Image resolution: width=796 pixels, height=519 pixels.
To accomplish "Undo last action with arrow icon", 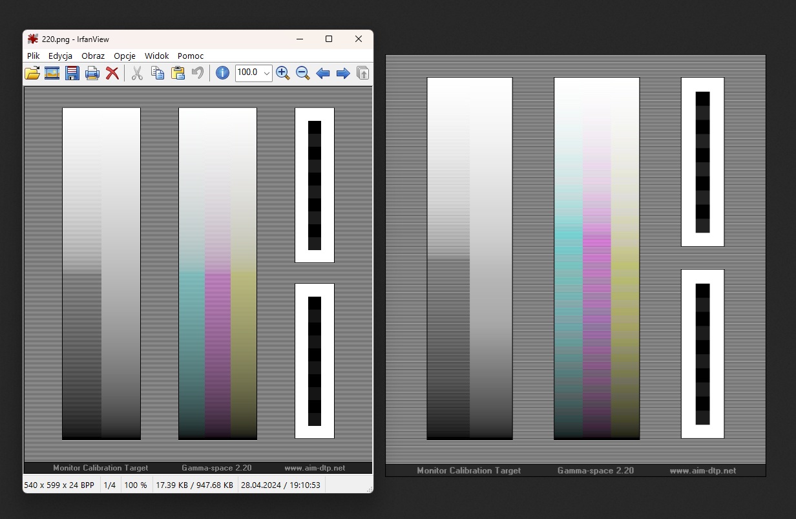I will tap(198, 73).
